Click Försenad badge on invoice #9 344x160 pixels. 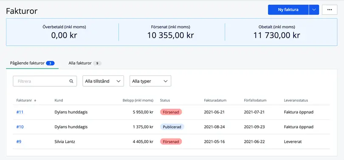(x=171, y=142)
